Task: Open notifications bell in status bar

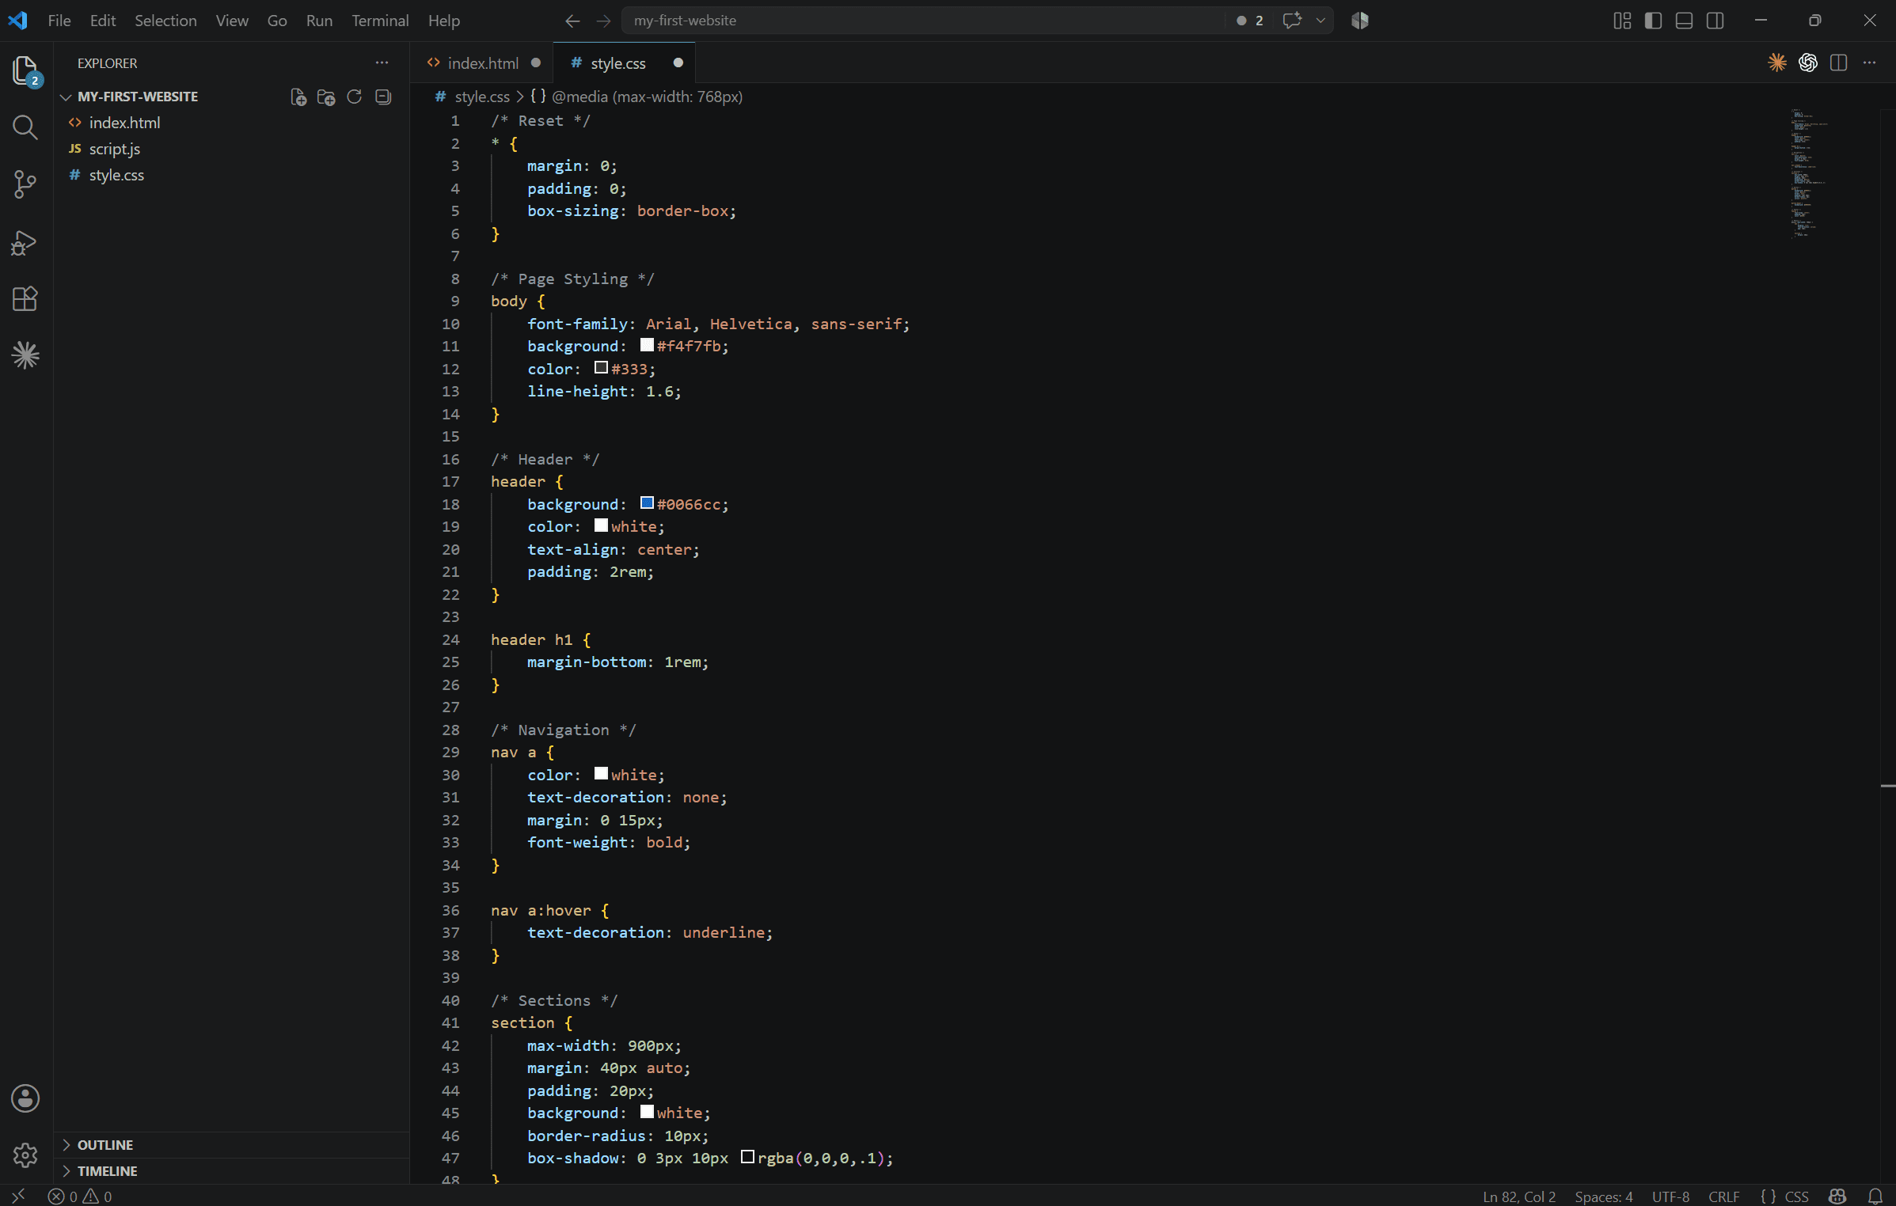Action: pos(1875,1197)
